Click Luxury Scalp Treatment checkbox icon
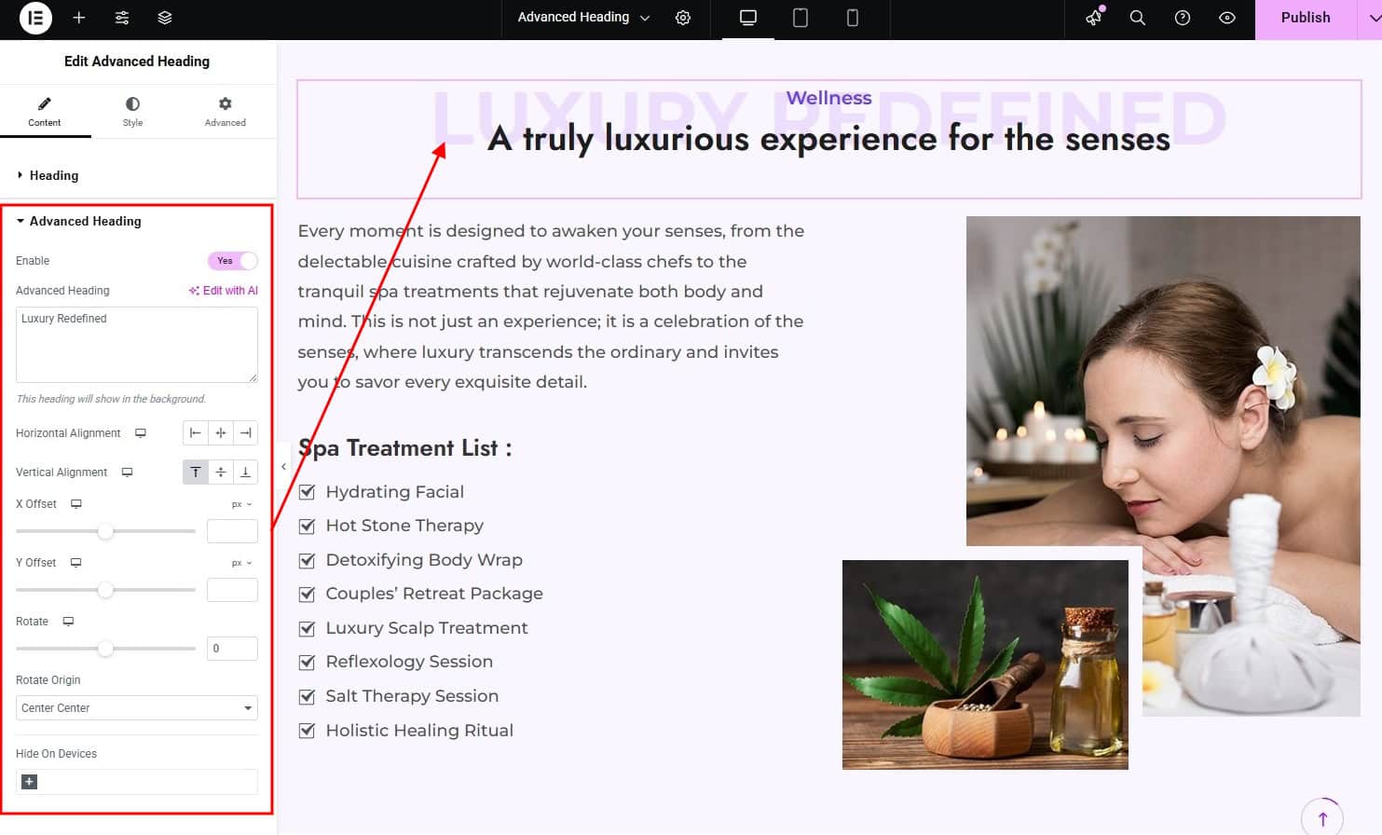Viewport: 1382px width, 835px height. (307, 628)
